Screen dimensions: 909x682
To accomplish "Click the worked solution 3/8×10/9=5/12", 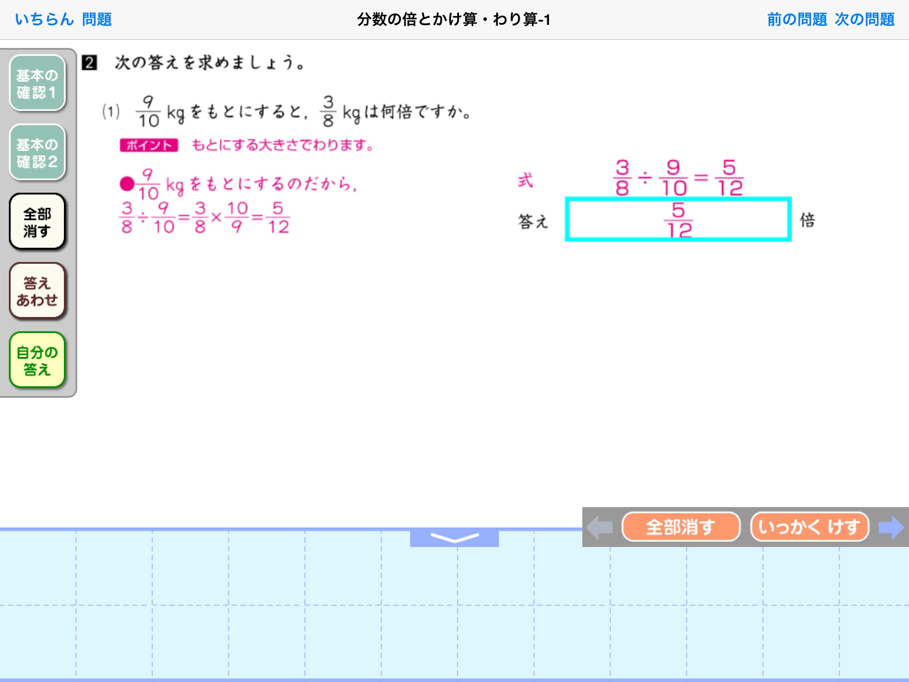I will pyautogui.click(x=205, y=218).
